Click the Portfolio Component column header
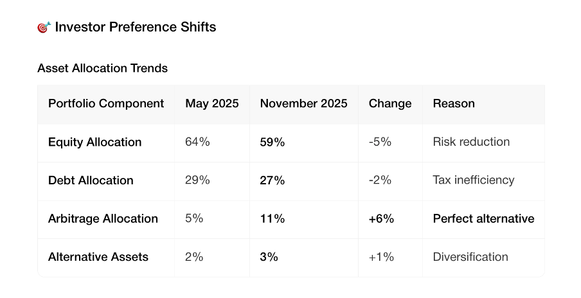The image size is (581, 298). point(106,103)
